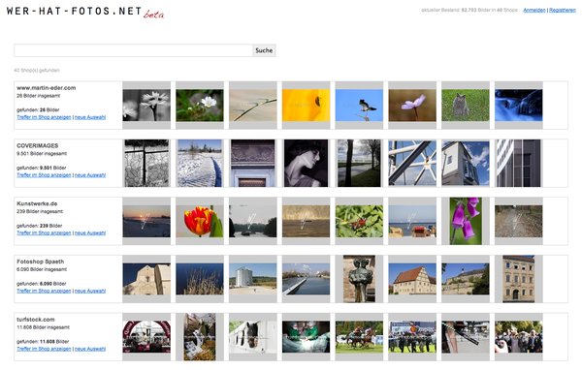Select the www.martin-eder.com shop title

[x=46, y=88]
